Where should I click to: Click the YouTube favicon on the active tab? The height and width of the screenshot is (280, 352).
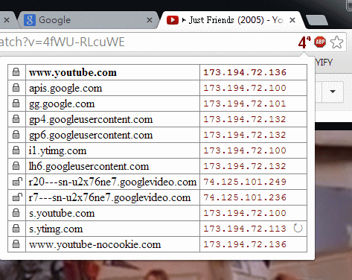point(173,20)
